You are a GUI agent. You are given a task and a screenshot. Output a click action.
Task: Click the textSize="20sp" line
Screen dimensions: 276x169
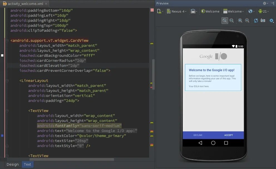pyautogui.click(x=63, y=141)
